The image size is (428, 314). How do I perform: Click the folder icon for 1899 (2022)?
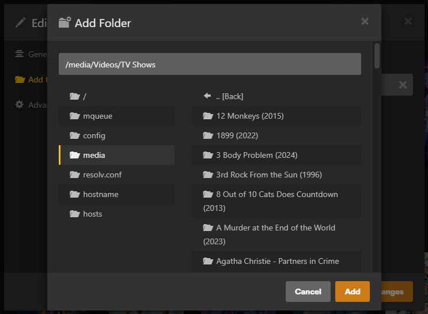[x=208, y=135]
